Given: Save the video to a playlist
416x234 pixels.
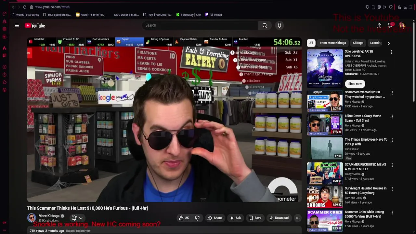Looking at the screenshot, I should pos(255,218).
